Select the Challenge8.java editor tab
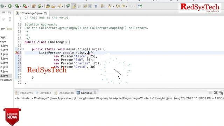 coord(31,13)
